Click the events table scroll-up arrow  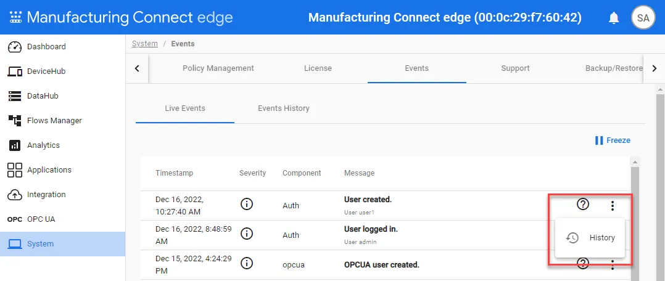[x=635, y=162]
